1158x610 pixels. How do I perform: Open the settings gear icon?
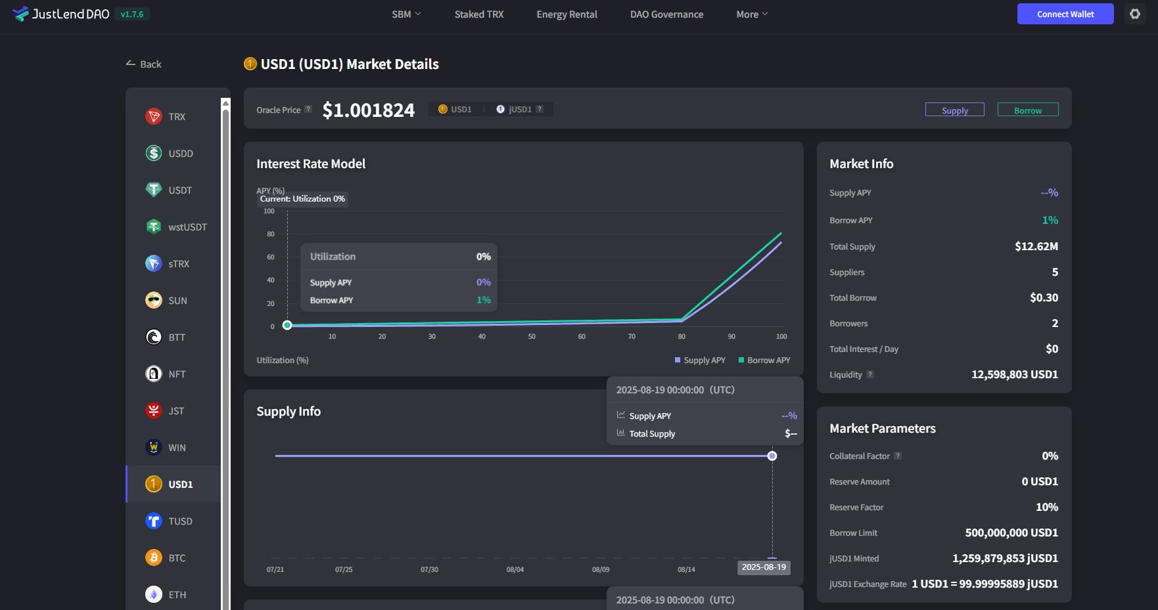1135,14
